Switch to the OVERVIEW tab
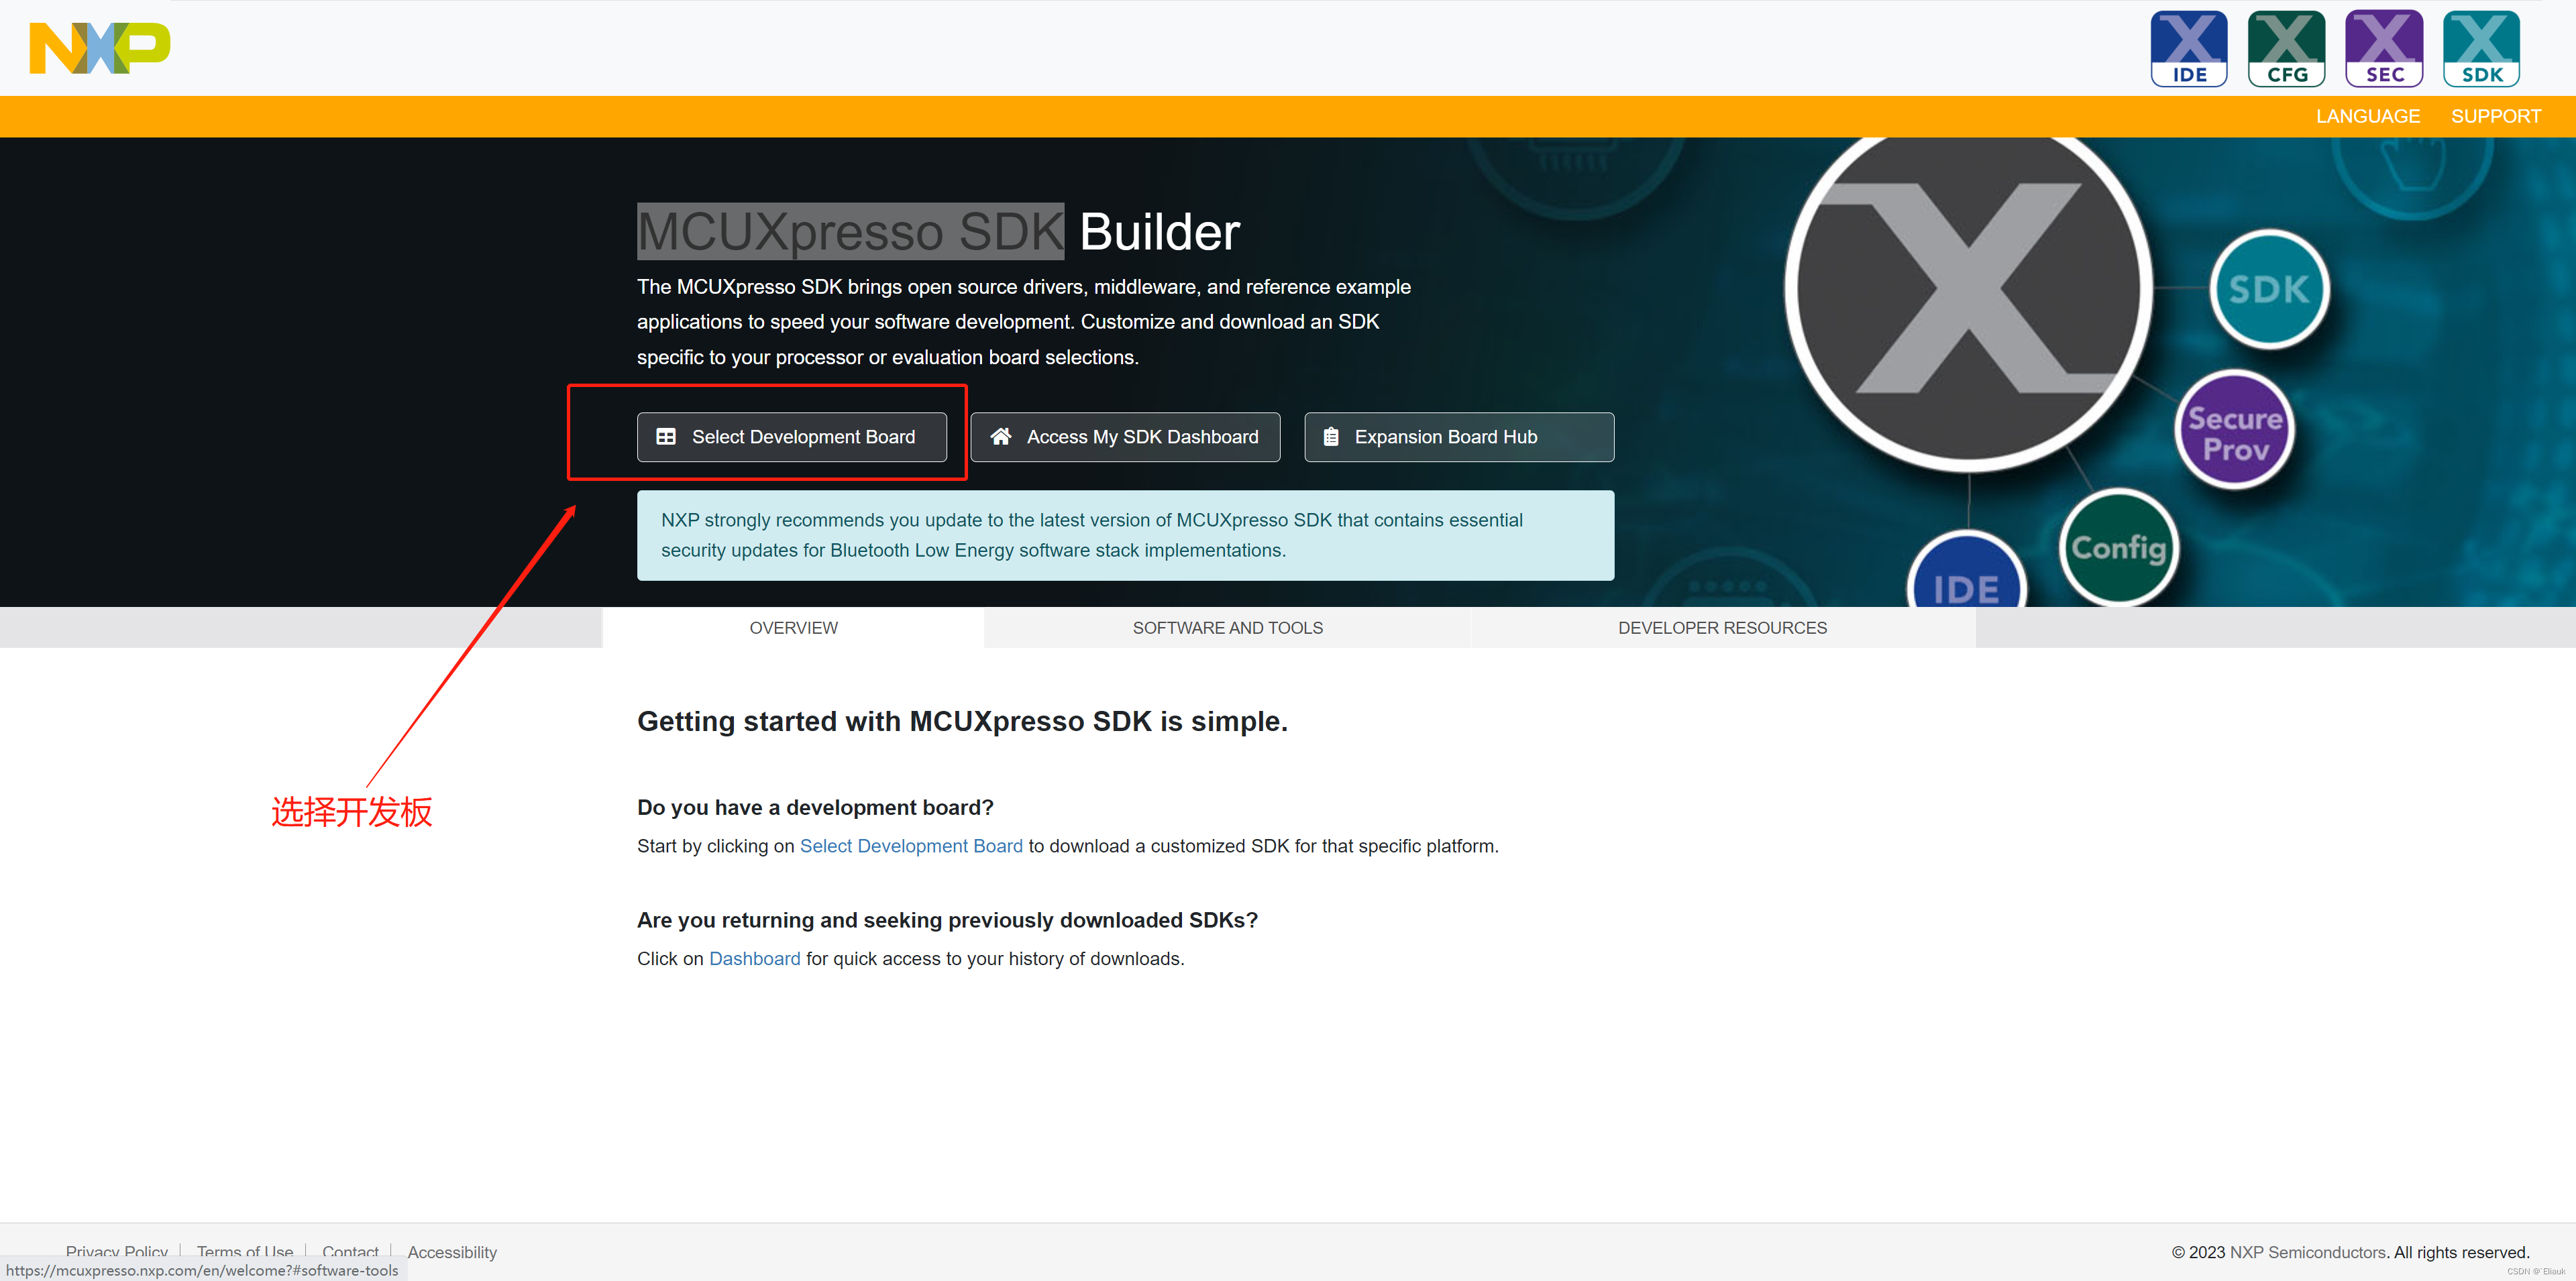The height and width of the screenshot is (1281, 2576). tap(793, 628)
